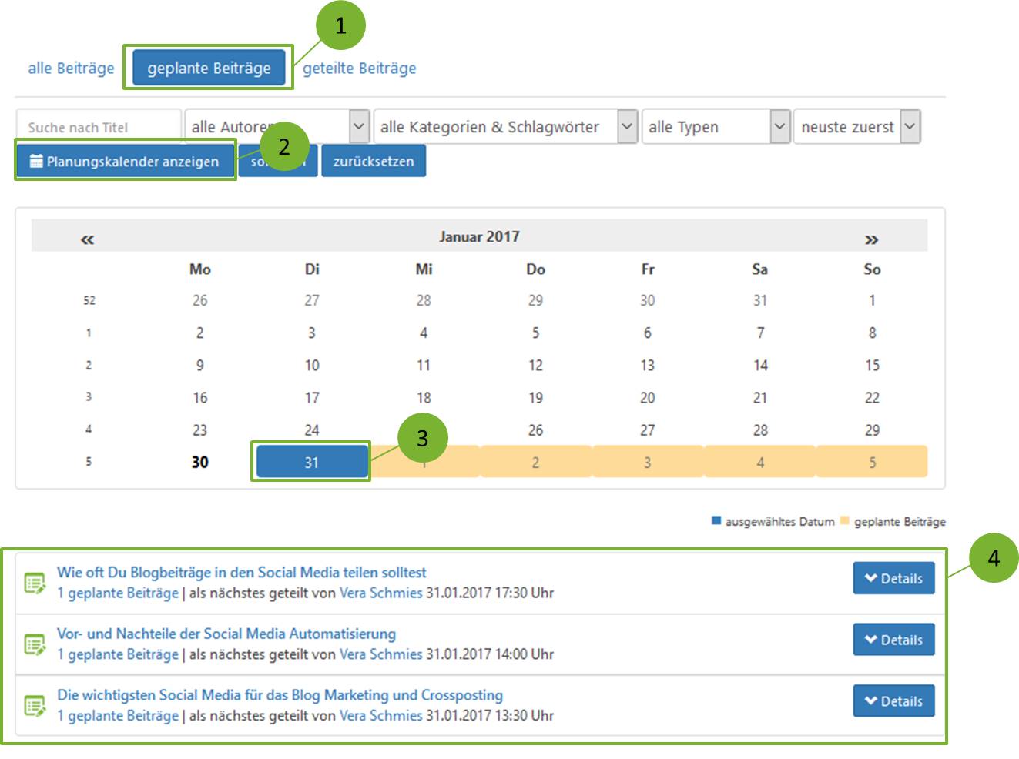
Task: Go to next month with the » arrow
Action: click(x=871, y=239)
